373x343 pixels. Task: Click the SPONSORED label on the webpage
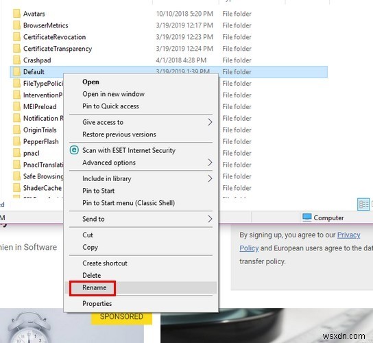121,317
